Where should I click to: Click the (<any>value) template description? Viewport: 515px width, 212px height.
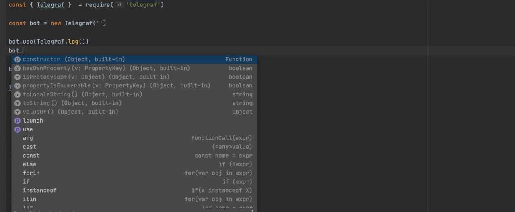(232, 147)
